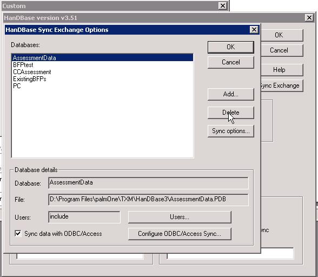
Task: Click the Add... button
Action: tap(230, 94)
